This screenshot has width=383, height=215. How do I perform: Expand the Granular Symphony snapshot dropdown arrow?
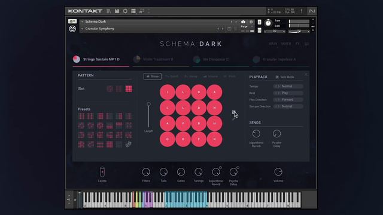(83, 29)
